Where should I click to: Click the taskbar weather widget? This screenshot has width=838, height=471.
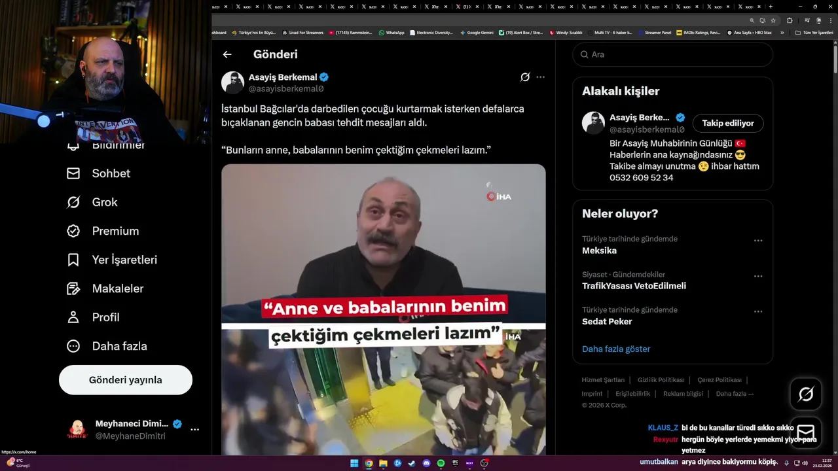pos(18,463)
